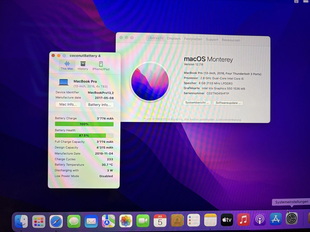Screen dimensions: 310x232
Task: Open the Ressourcen tab
Action: click(x=231, y=40)
